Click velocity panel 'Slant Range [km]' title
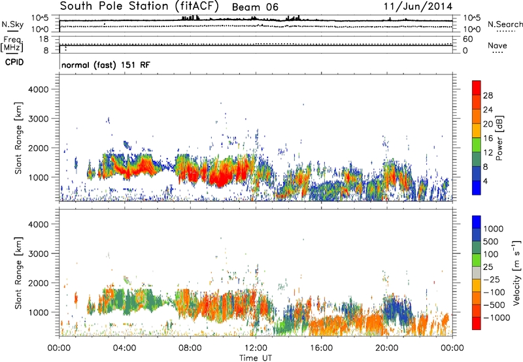Screen dimensions: 523x362 pyautogui.click(x=18, y=273)
